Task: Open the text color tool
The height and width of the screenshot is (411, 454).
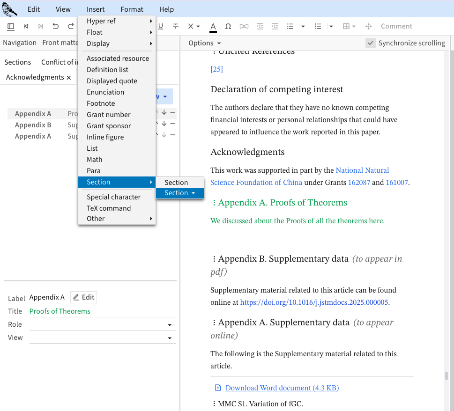Action: 213,26
